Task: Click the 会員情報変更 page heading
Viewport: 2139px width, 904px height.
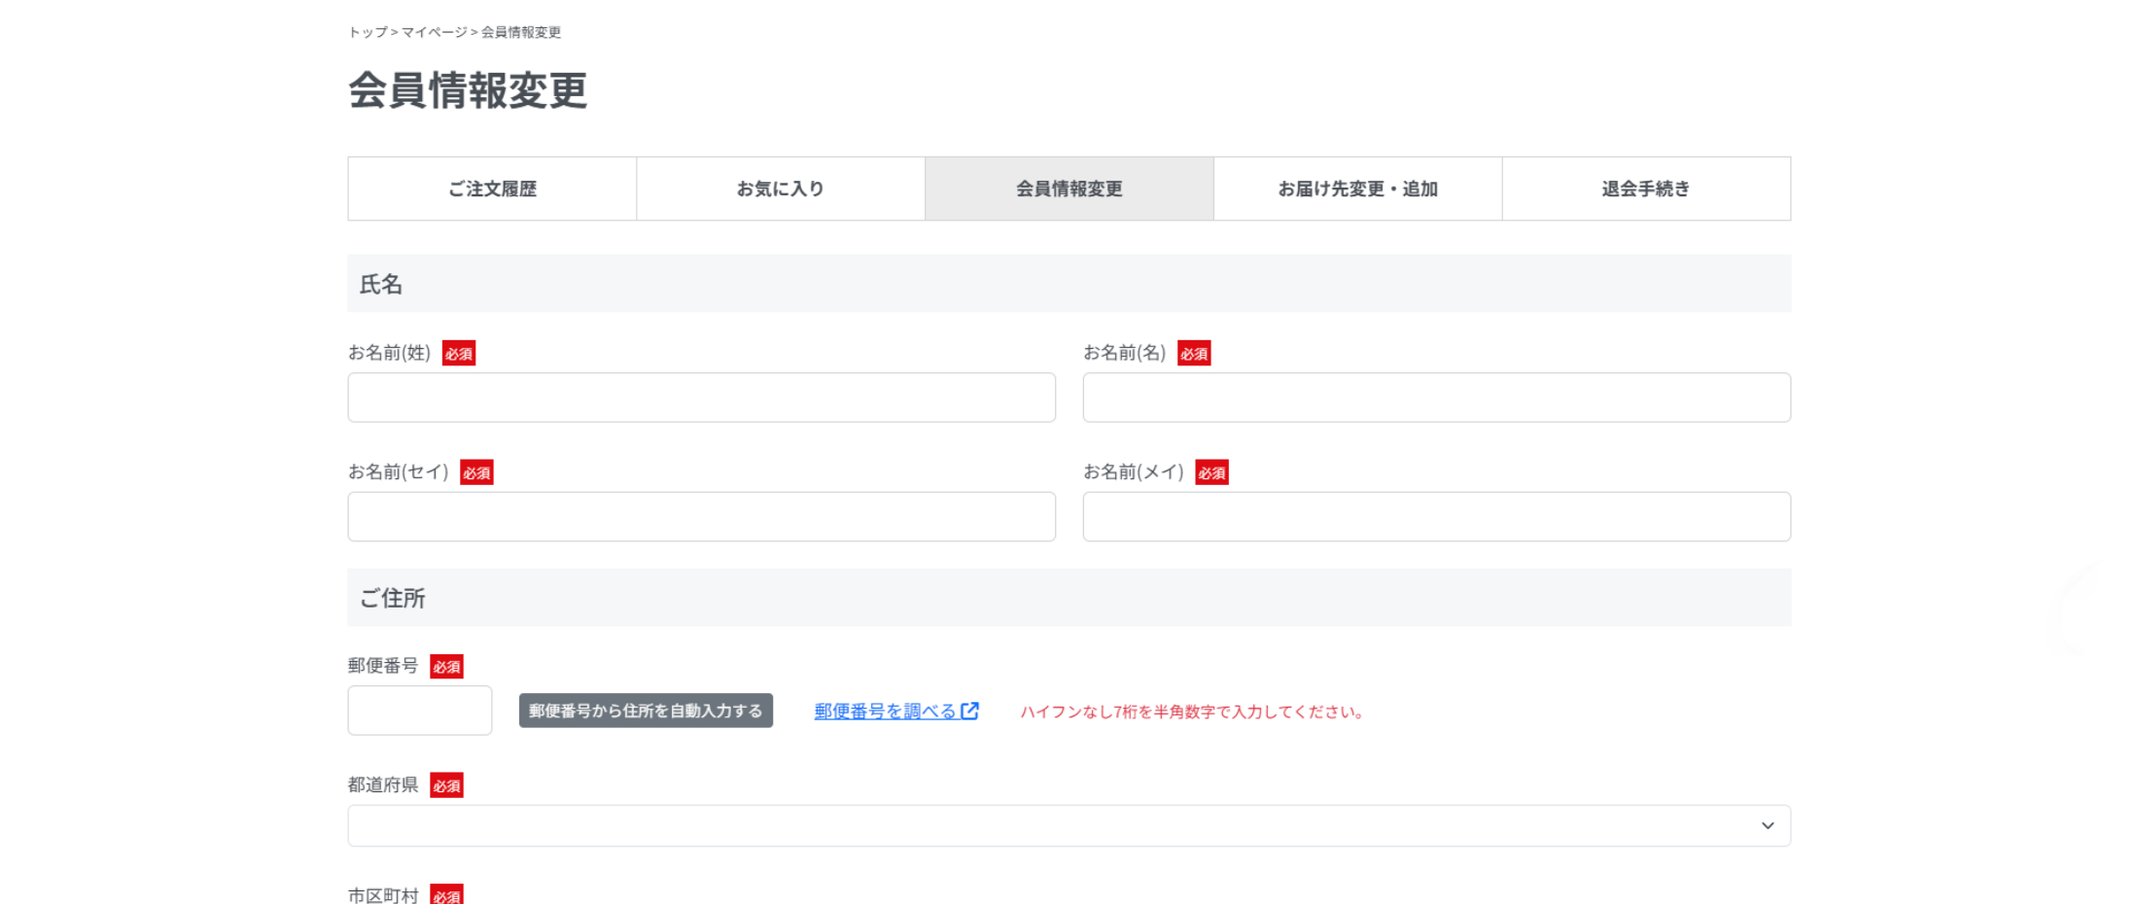Action: click(468, 90)
